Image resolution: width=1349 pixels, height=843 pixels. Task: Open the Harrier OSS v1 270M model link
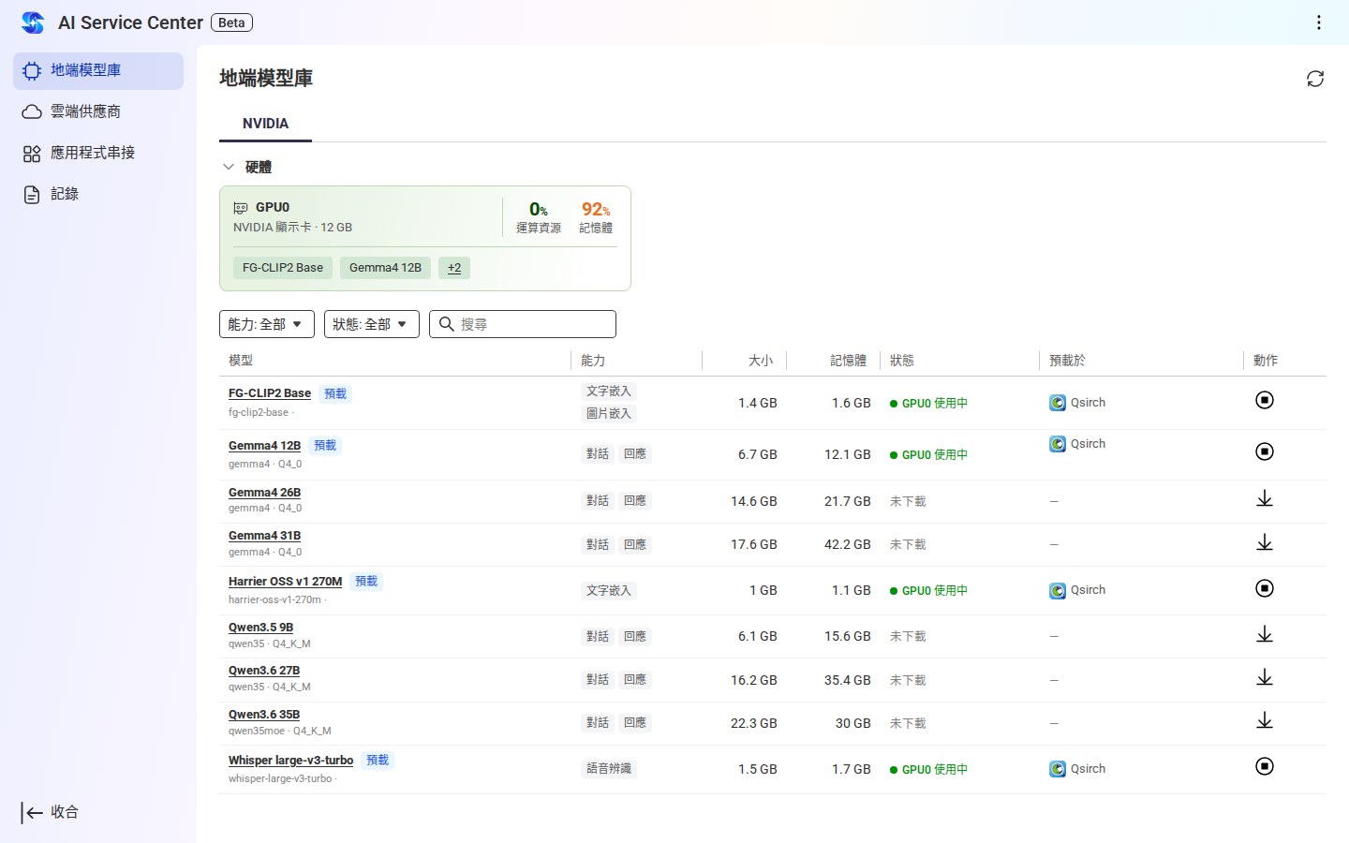pos(285,582)
